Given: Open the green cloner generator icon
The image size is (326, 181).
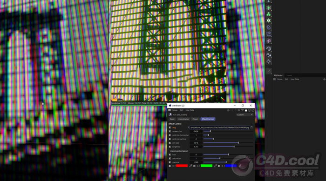Looking at the screenshot, I should (269, 14).
